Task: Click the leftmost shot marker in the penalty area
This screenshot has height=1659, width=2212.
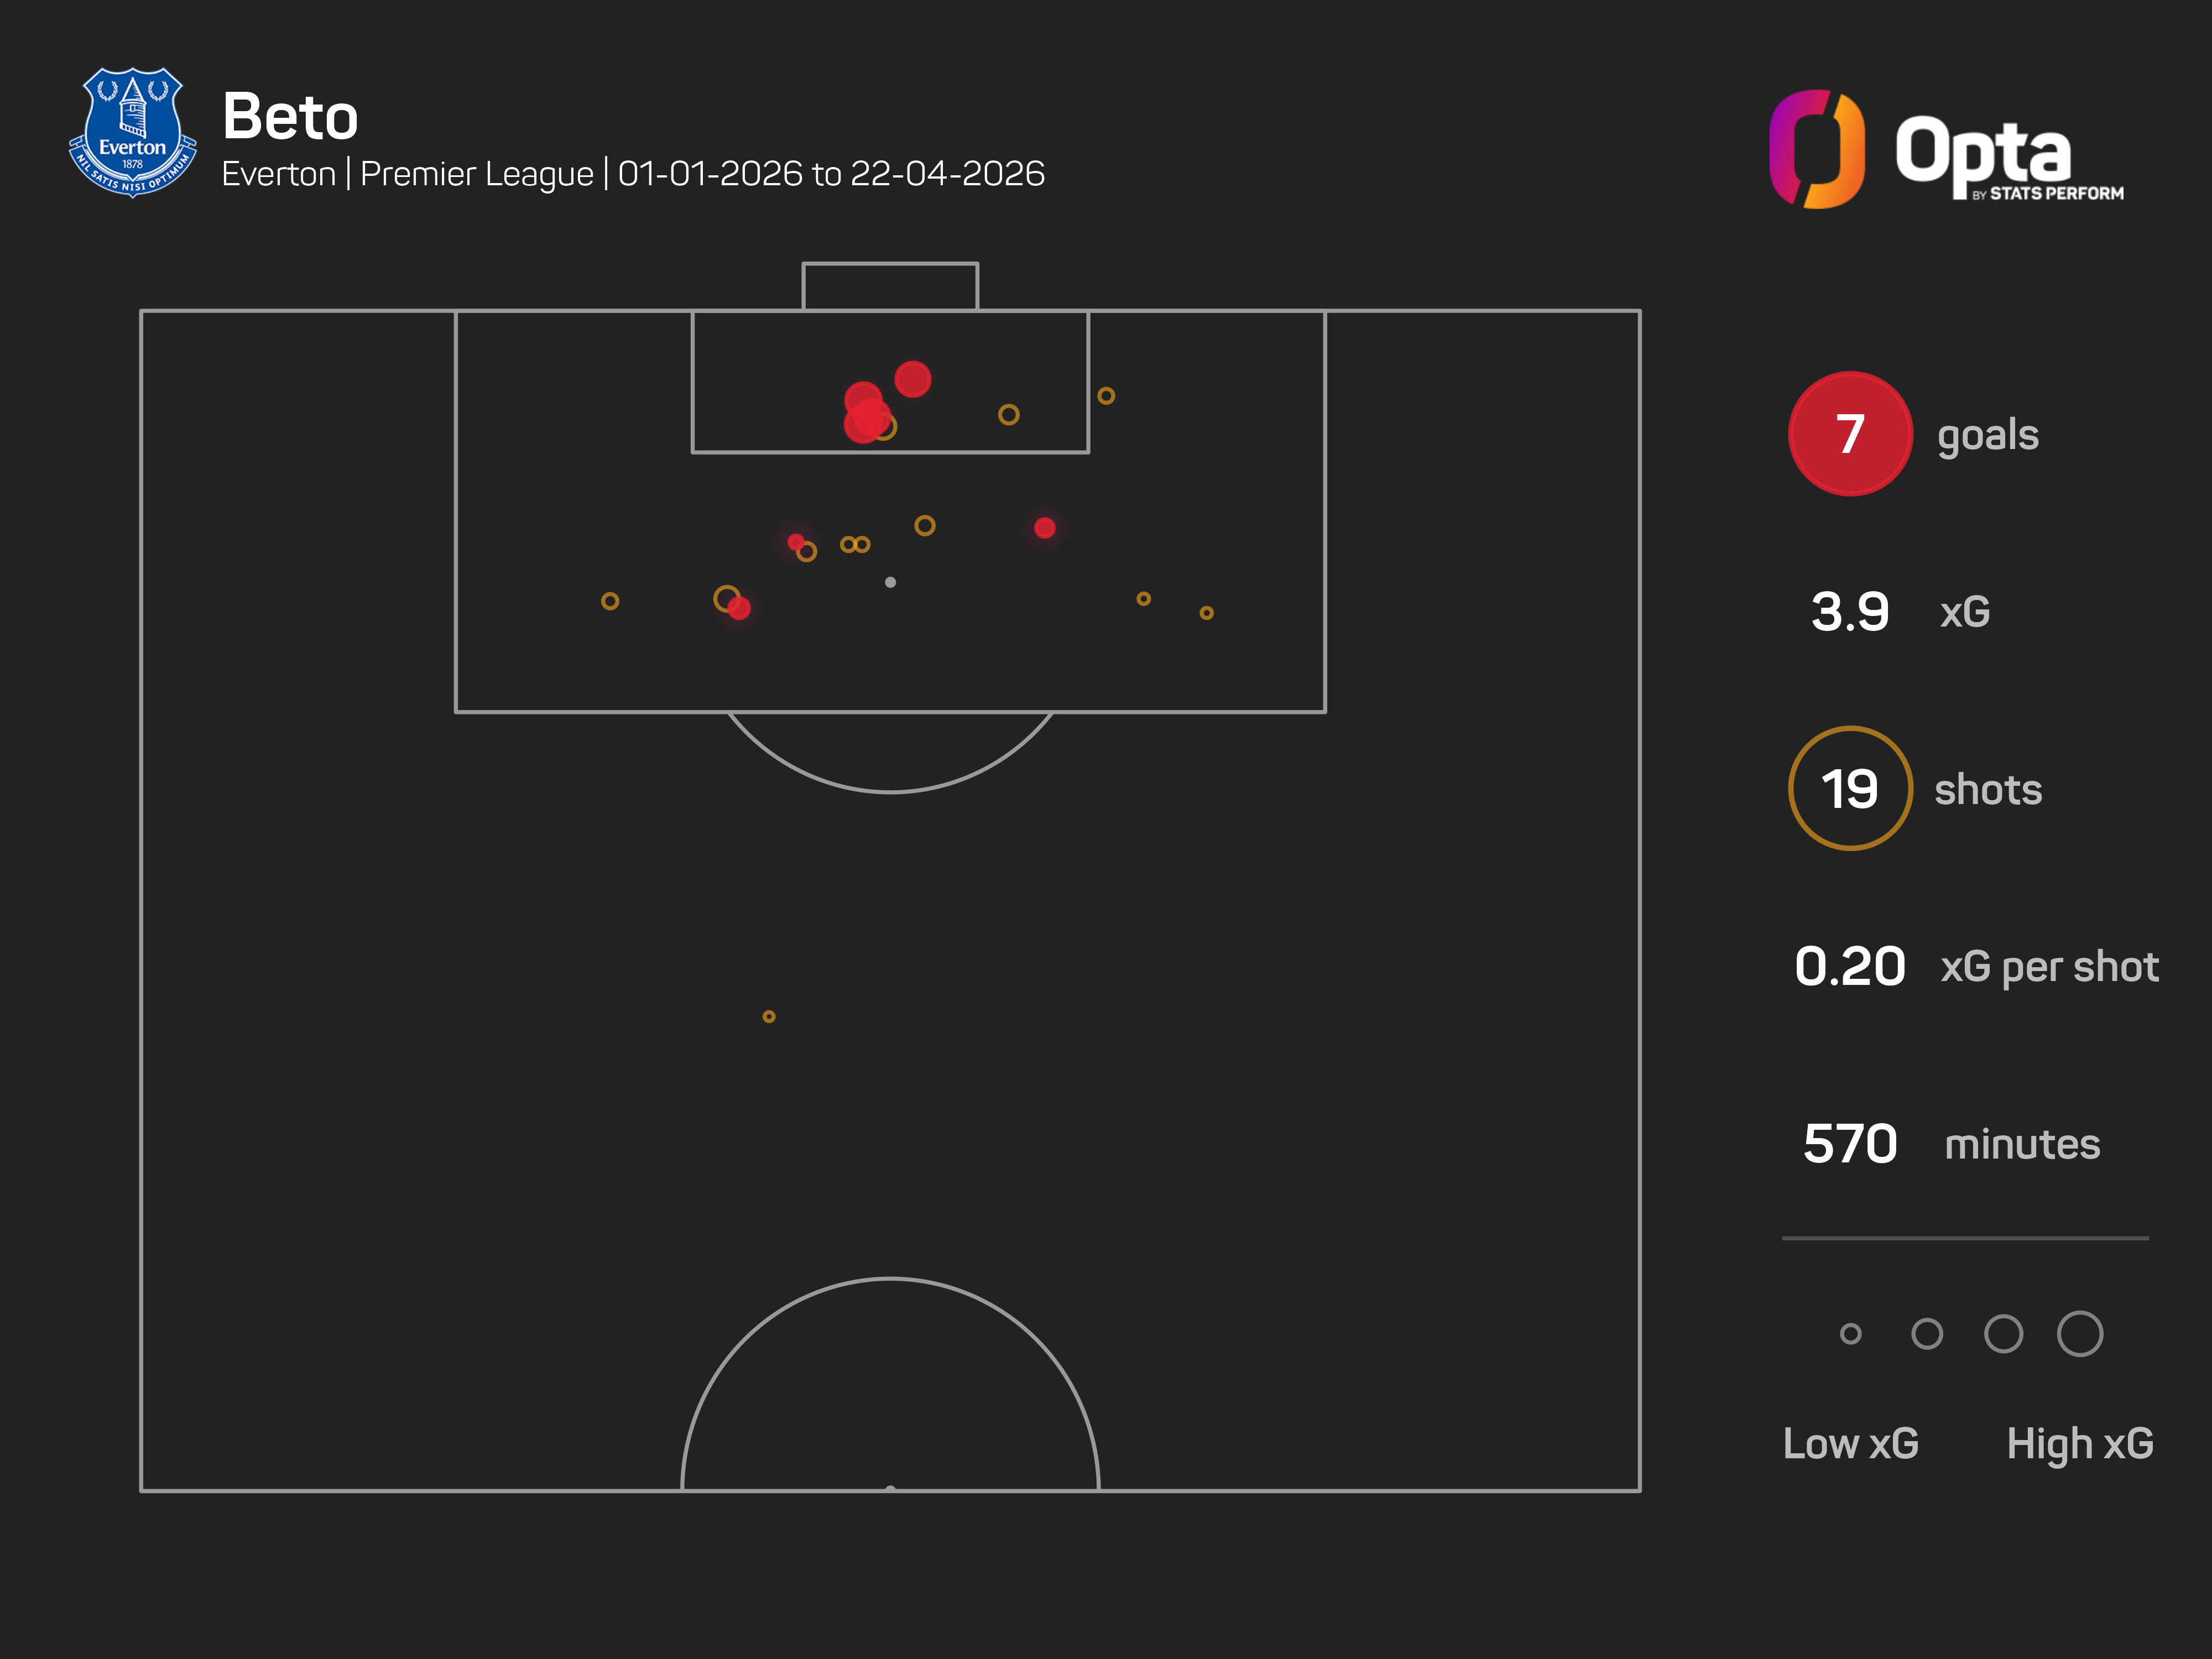Action: pyautogui.click(x=610, y=601)
